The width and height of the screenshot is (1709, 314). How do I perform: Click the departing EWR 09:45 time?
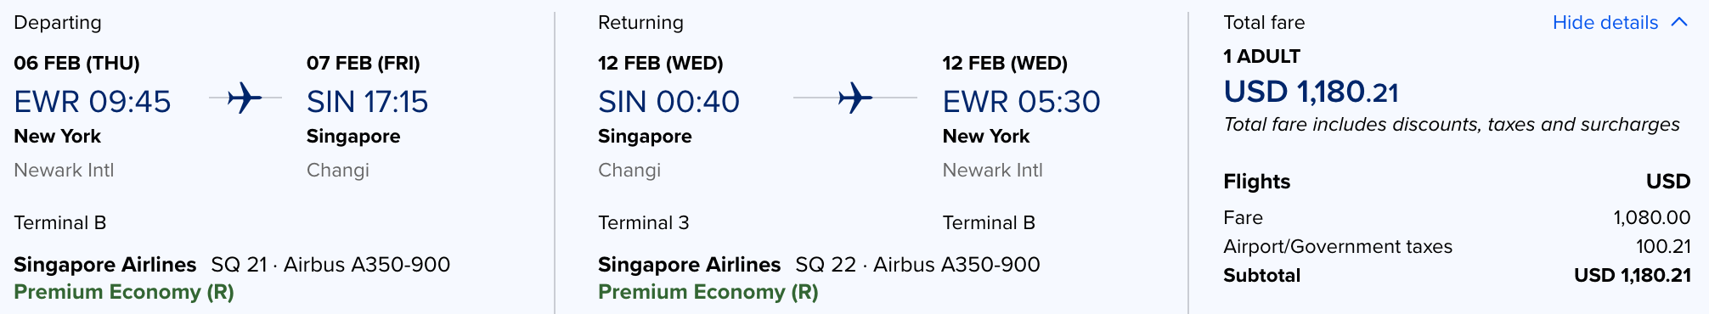[93, 102]
